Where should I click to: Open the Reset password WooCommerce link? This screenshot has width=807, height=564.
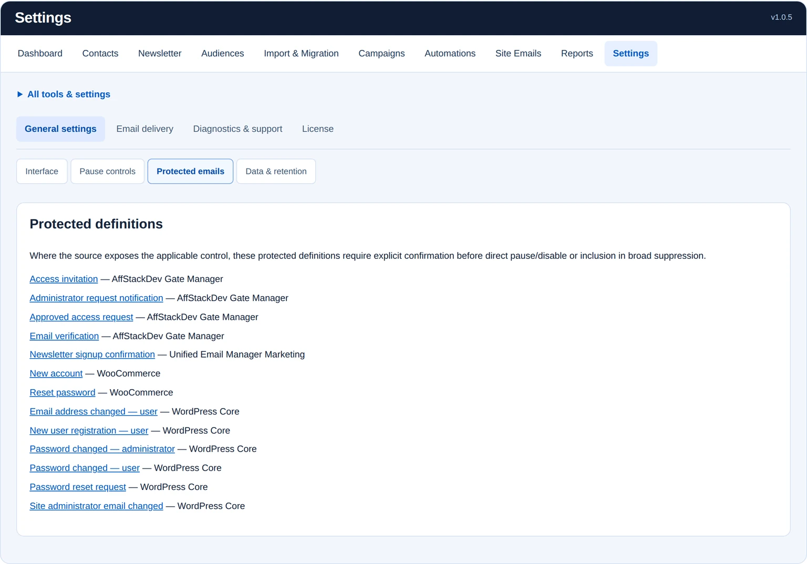(63, 392)
